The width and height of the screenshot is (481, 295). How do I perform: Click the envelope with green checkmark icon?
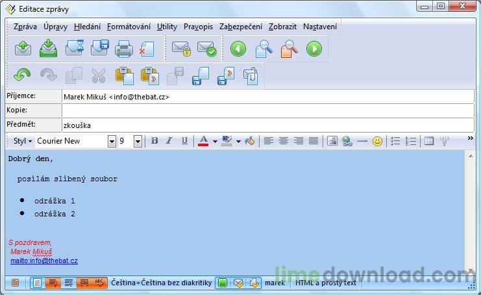[x=207, y=49]
